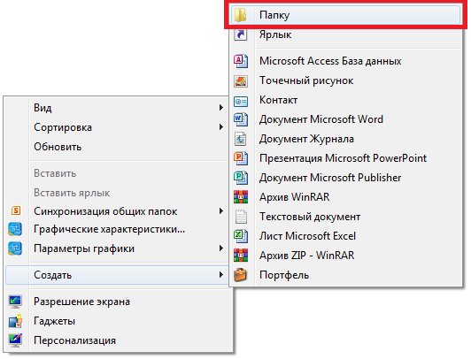Image resolution: width=471 pixels, height=359 pixels.
Task: Click the personalization icon beside Персонализация
Action: click(15, 340)
